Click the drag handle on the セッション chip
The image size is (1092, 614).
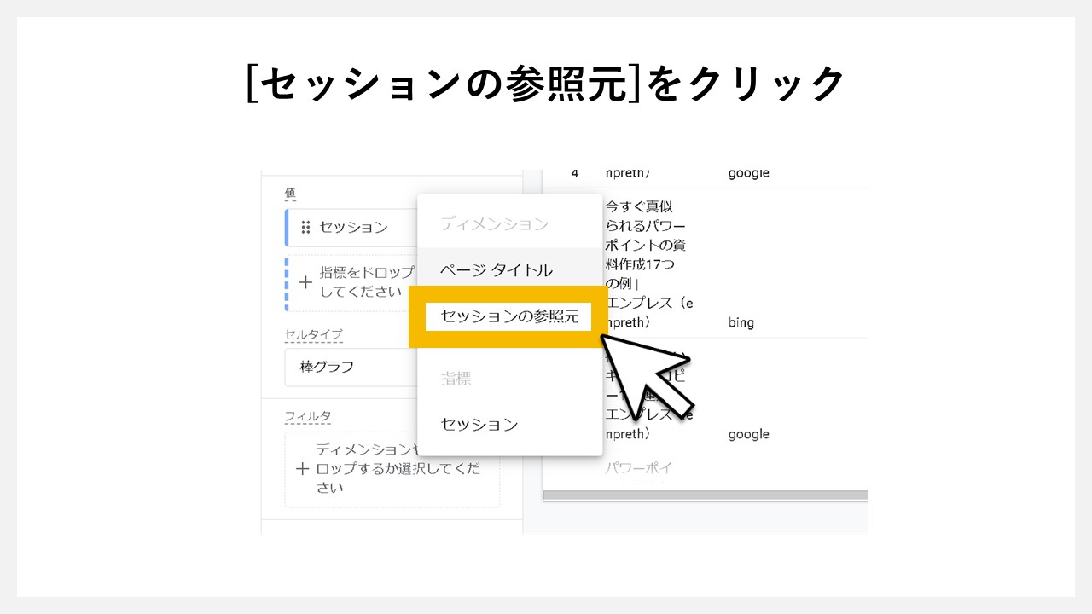point(304,227)
